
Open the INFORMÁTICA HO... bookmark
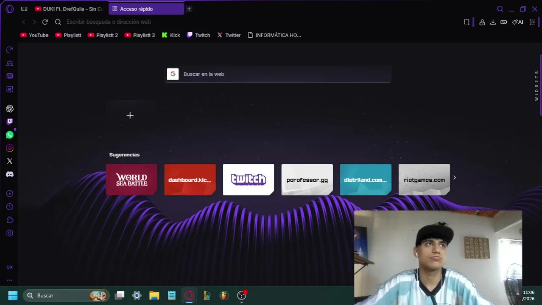pyautogui.click(x=274, y=35)
